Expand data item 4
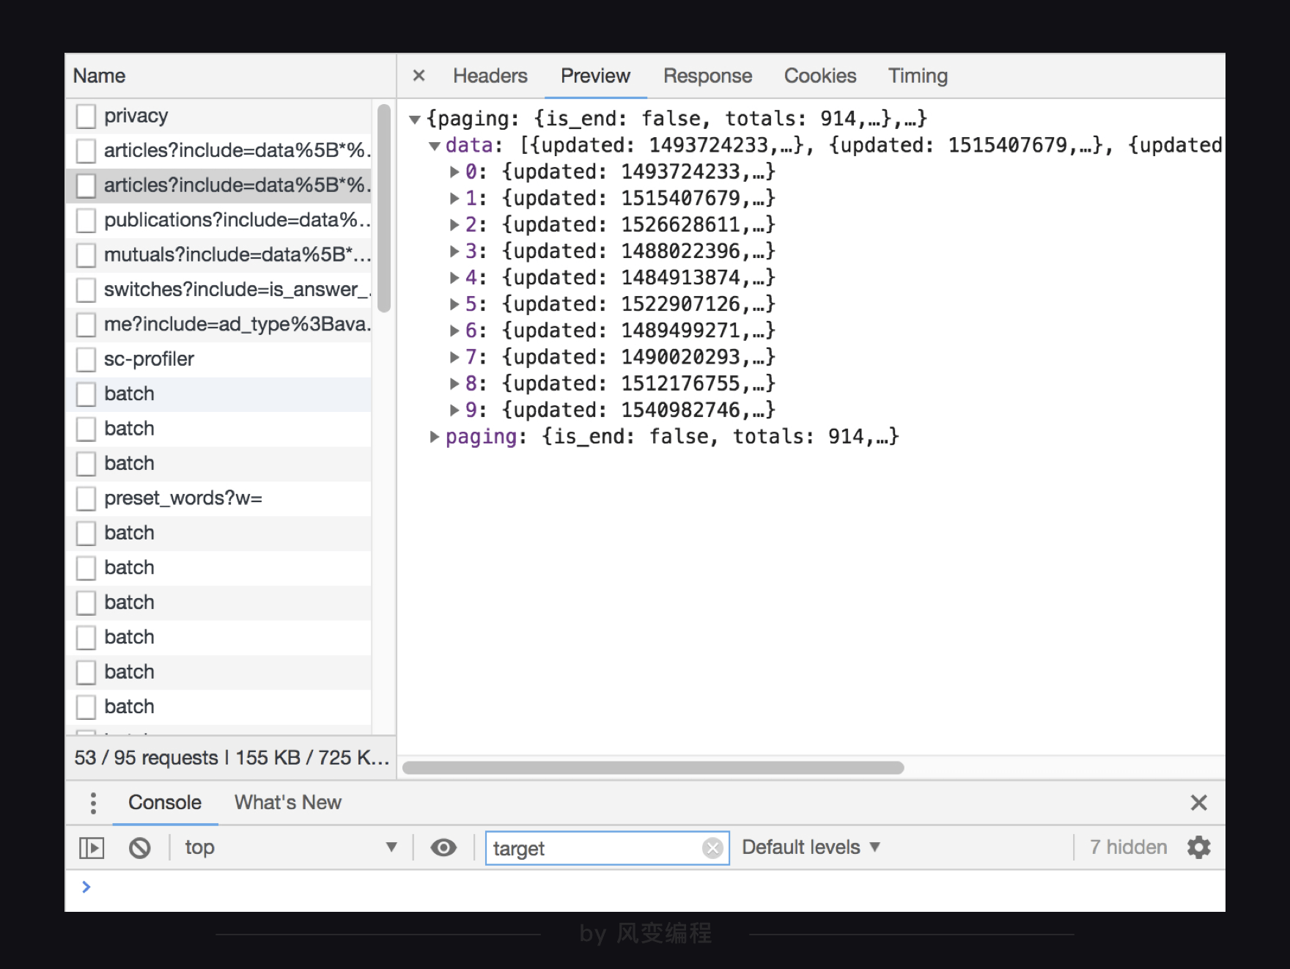 [x=454, y=278]
